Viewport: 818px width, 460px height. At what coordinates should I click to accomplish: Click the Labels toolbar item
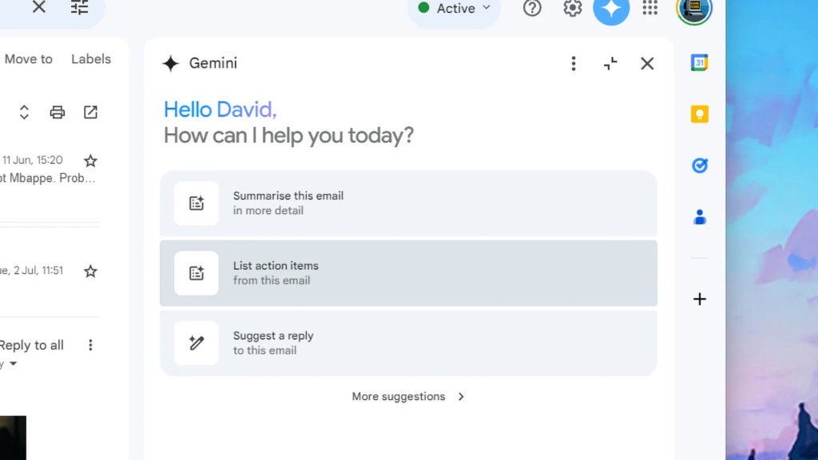(x=91, y=59)
